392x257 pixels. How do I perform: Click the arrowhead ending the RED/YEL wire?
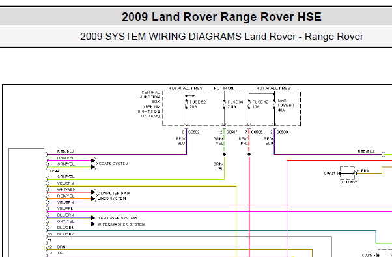tap(93, 199)
